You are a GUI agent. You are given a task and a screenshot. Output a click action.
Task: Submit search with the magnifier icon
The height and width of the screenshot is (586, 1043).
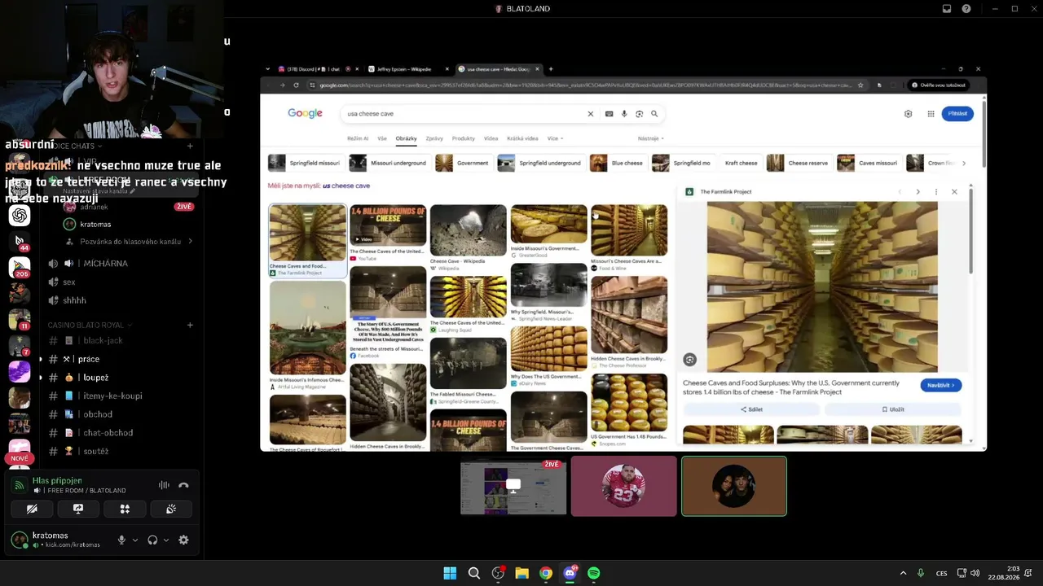coord(654,114)
